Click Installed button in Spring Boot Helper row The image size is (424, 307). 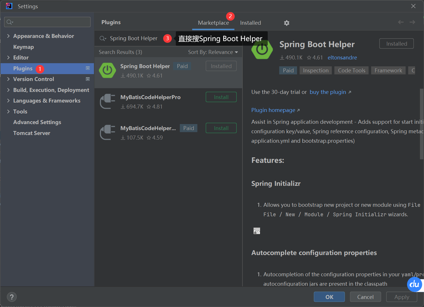pyautogui.click(x=221, y=66)
